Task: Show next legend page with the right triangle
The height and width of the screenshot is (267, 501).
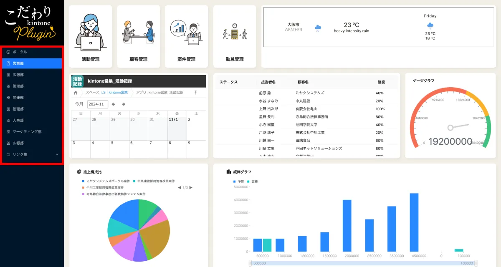Action: coord(191,188)
